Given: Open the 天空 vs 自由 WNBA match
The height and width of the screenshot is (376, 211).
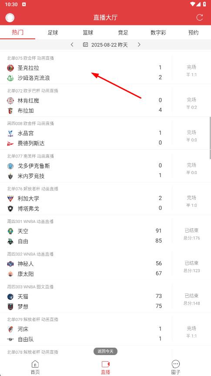Looking at the screenshot, I should pyautogui.click(x=105, y=232).
